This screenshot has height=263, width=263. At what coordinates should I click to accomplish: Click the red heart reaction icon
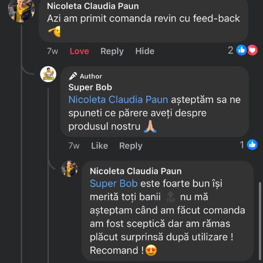pos(252,50)
